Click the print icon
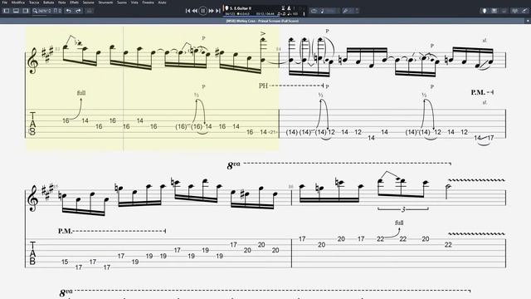Screen dimensions: 531x299 pos(89,11)
